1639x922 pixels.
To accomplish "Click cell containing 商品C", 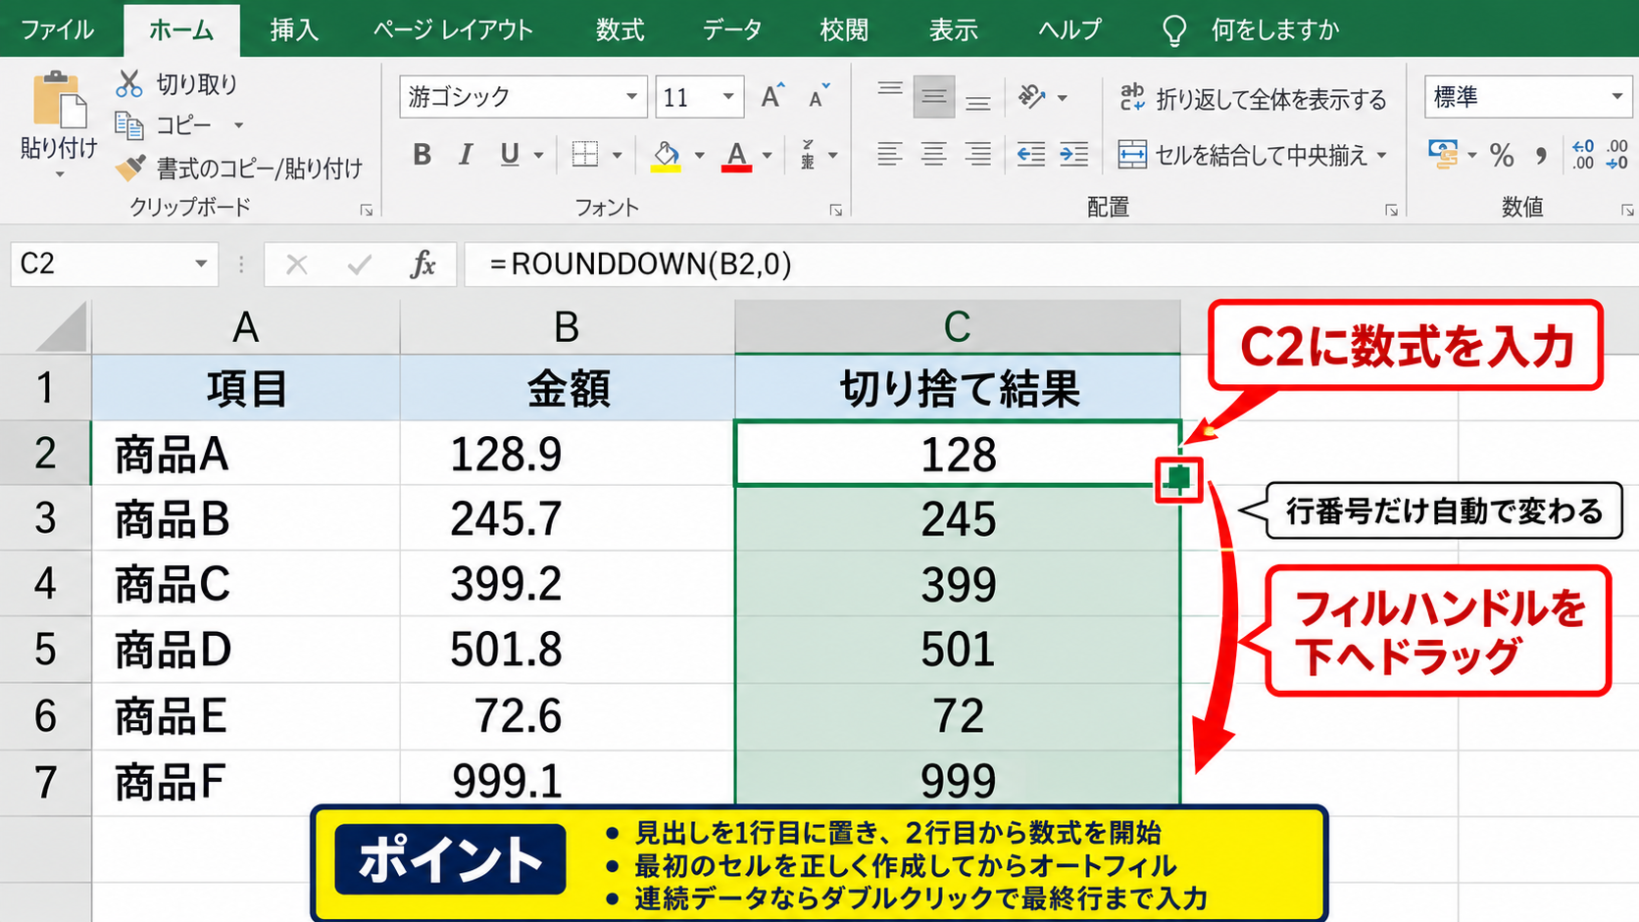I will (x=245, y=584).
